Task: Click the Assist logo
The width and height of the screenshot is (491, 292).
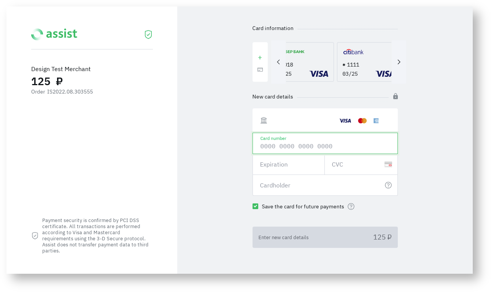Action: tap(54, 34)
